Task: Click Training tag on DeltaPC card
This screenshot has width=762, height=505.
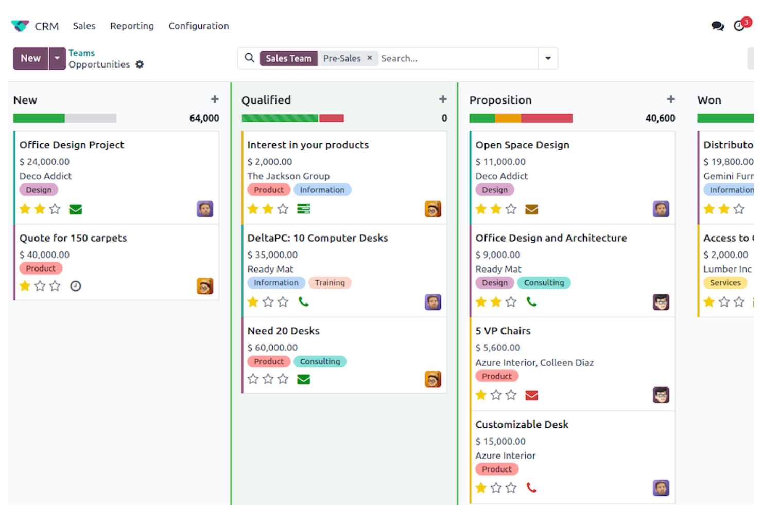Action: coord(330,282)
